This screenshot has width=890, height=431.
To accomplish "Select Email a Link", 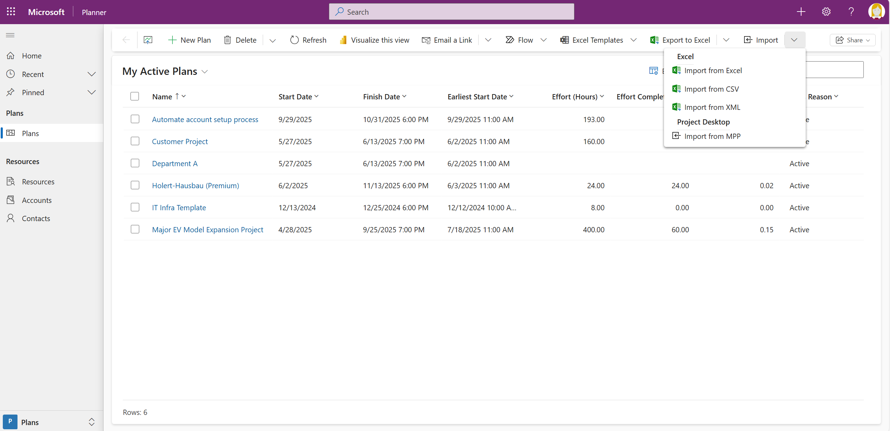I will click(x=447, y=40).
